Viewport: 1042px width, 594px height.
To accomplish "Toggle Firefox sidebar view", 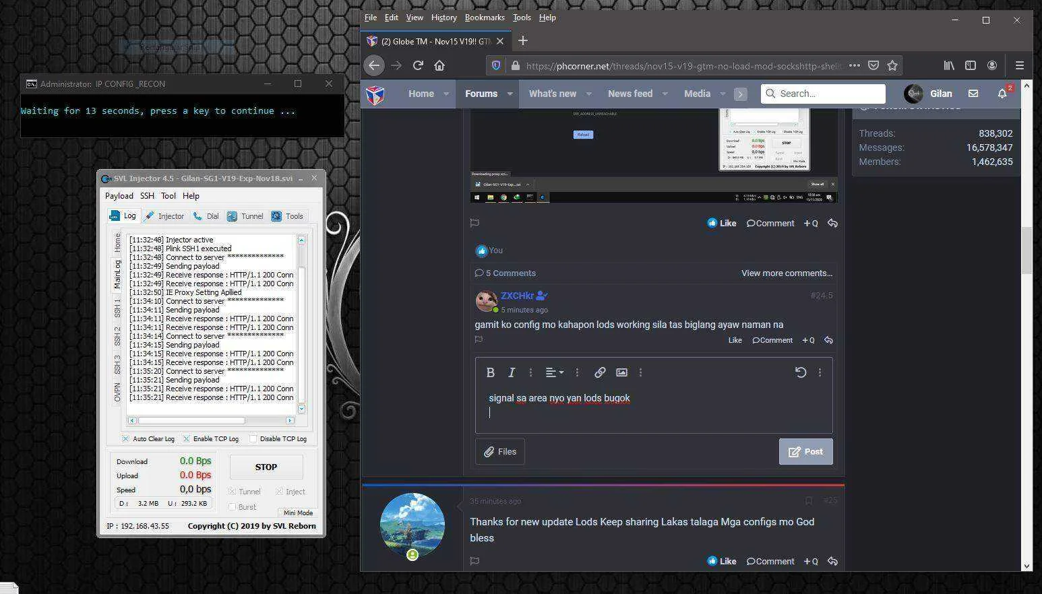I will point(971,65).
